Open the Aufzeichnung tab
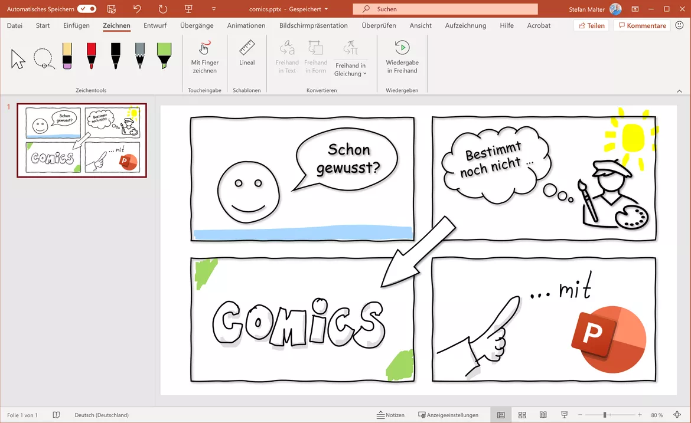The width and height of the screenshot is (691, 423). point(465,25)
